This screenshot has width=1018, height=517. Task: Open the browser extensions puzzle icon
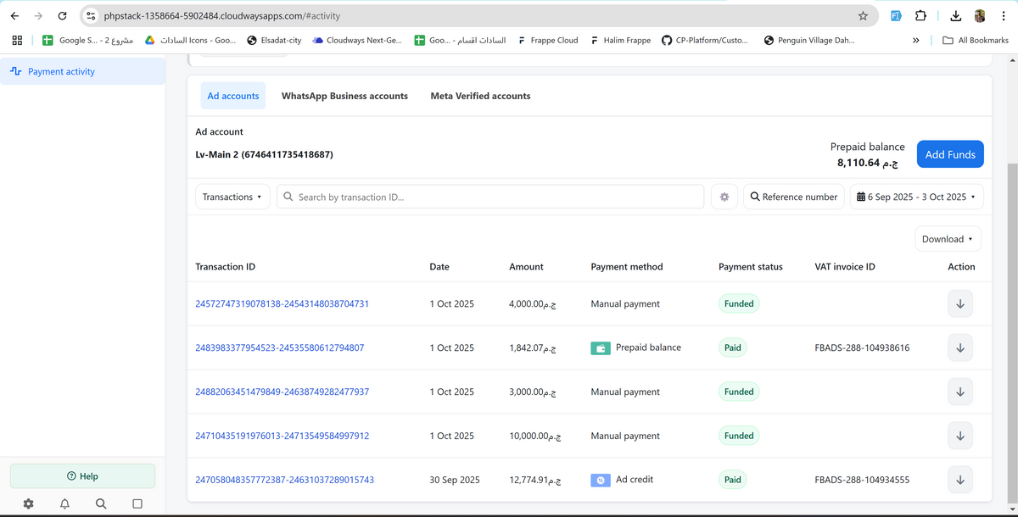(x=920, y=15)
